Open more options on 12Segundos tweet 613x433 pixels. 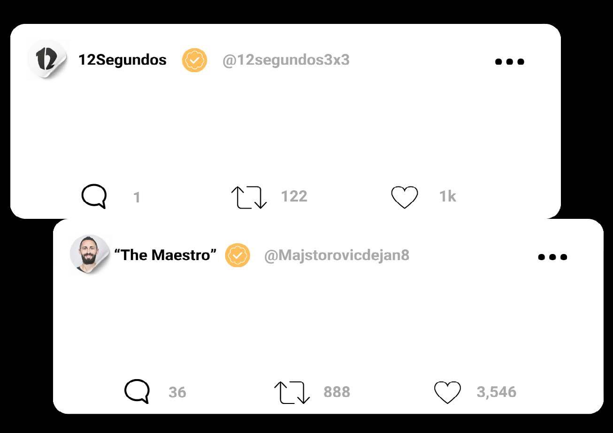click(x=510, y=61)
